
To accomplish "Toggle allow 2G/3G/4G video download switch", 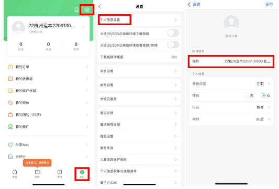I will pos(173,34).
